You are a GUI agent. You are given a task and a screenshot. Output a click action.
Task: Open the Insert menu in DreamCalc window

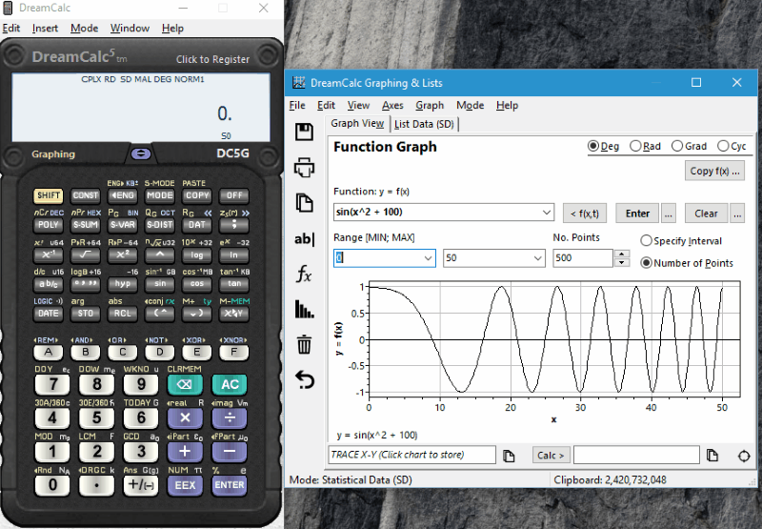coord(45,29)
